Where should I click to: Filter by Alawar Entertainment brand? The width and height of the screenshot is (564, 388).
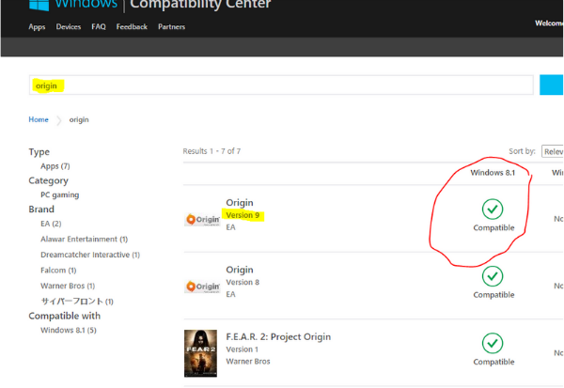point(85,240)
